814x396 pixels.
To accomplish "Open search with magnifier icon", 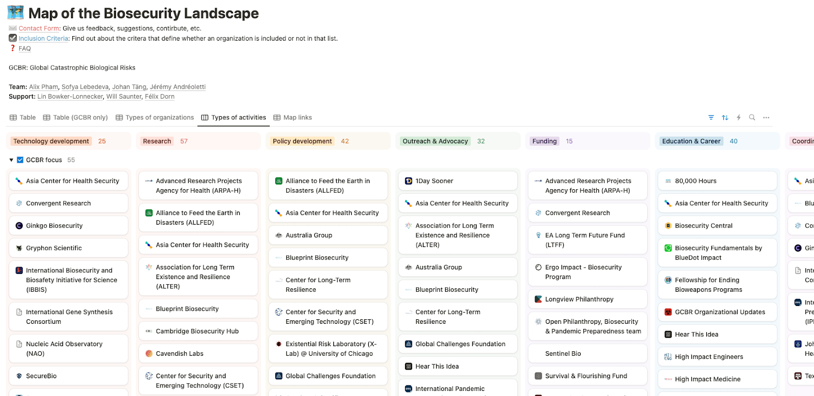I will [x=752, y=117].
